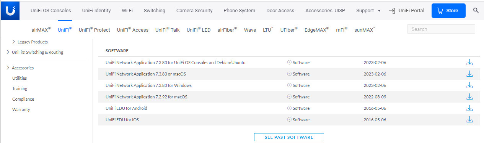Open Warranty in sidebar

pyautogui.click(x=21, y=109)
